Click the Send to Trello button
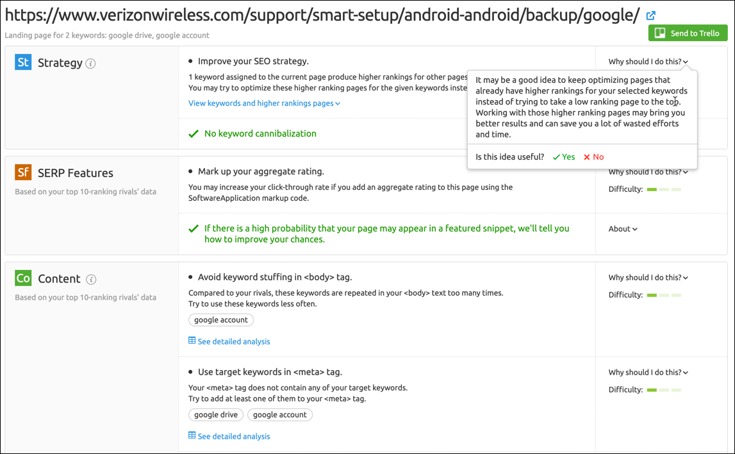Viewport: 735px width, 454px height. pos(688,33)
